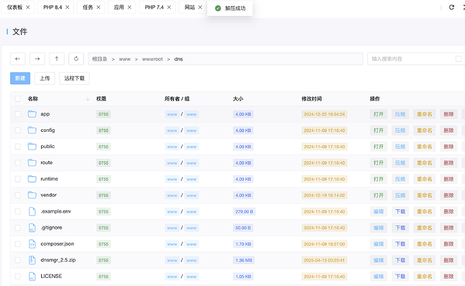Select the checkbox next to vendor
The height and width of the screenshot is (286, 465).
[x=18, y=195]
